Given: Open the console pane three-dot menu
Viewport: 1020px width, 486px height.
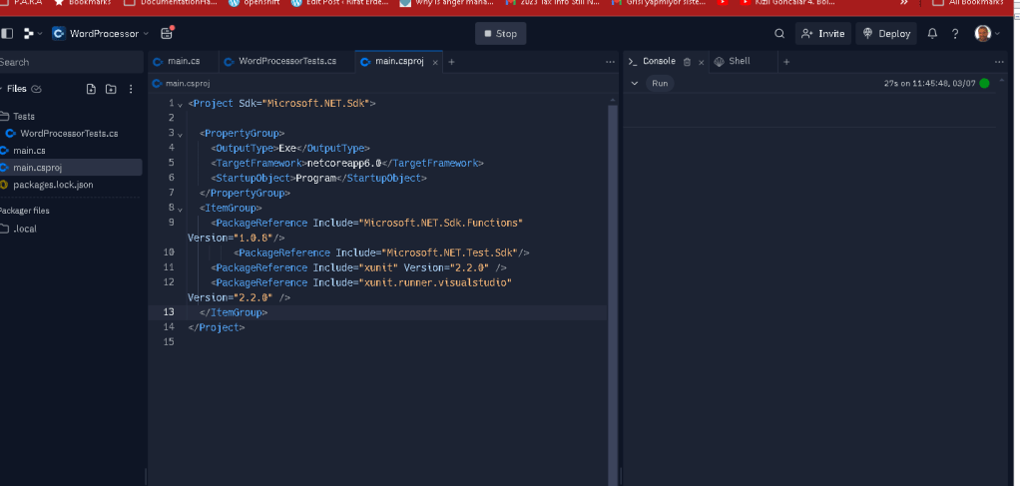Looking at the screenshot, I should [1000, 62].
